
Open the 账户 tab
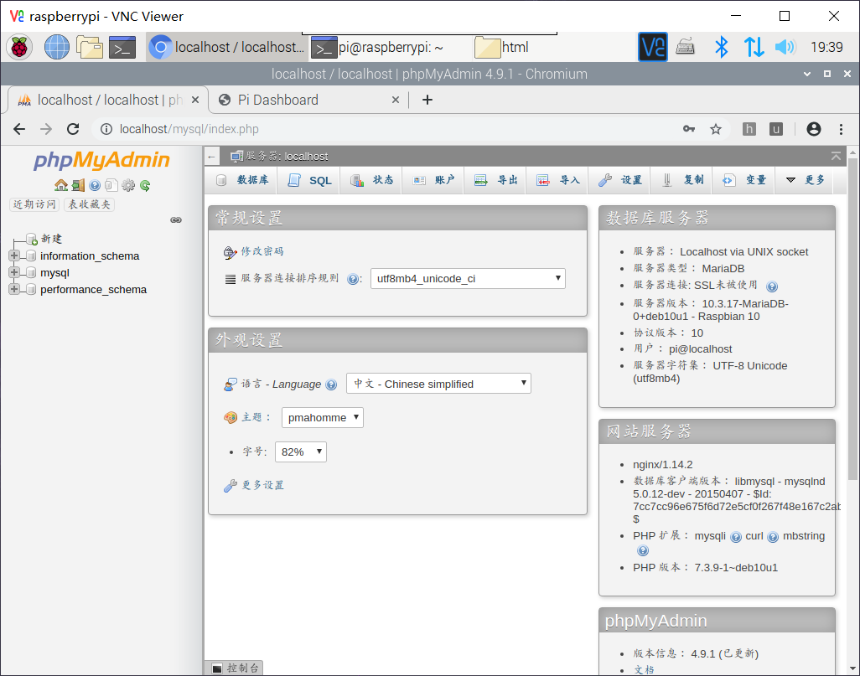click(x=433, y=180)
